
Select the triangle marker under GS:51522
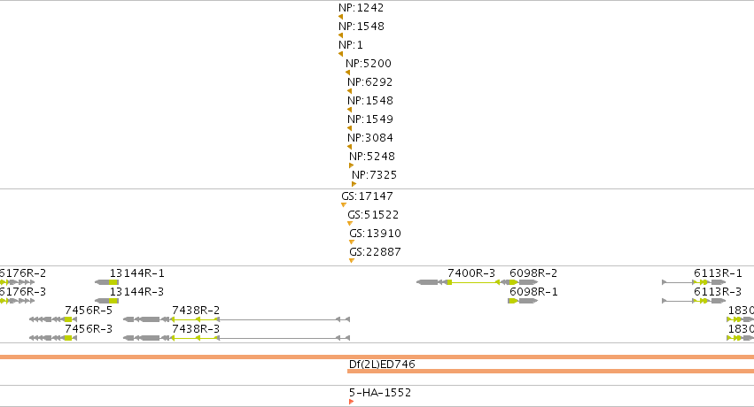[x=350, y=224]
